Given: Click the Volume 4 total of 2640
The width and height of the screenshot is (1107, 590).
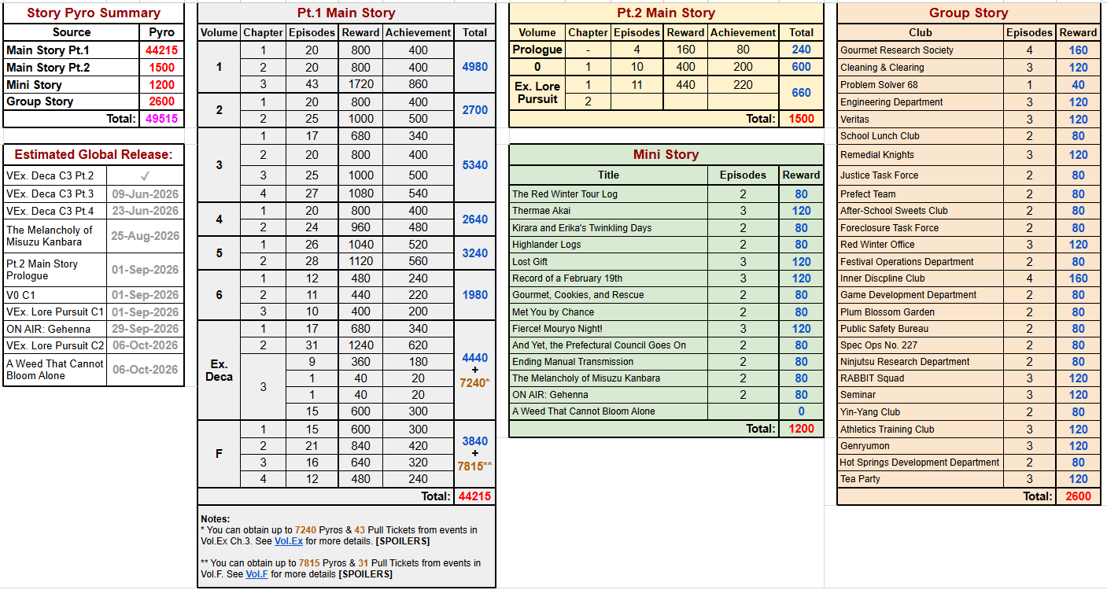Looking at the screenshot, I should 475,219.
